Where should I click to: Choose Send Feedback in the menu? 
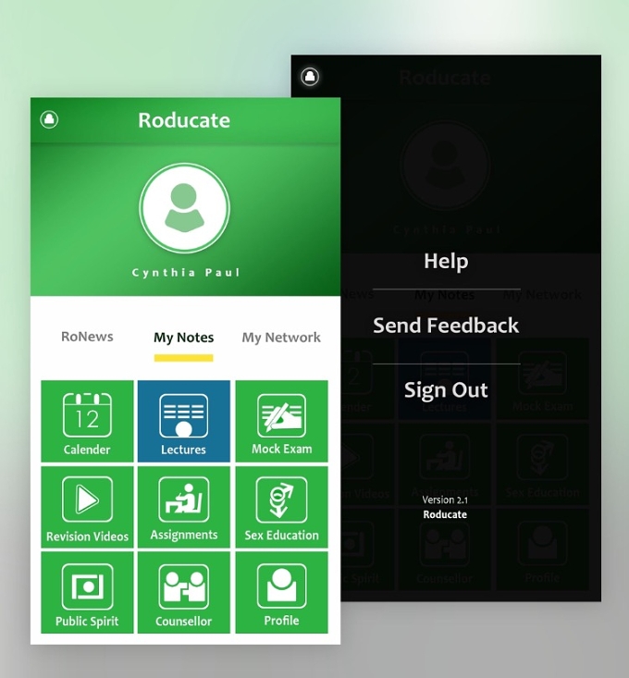coord(446,326)
